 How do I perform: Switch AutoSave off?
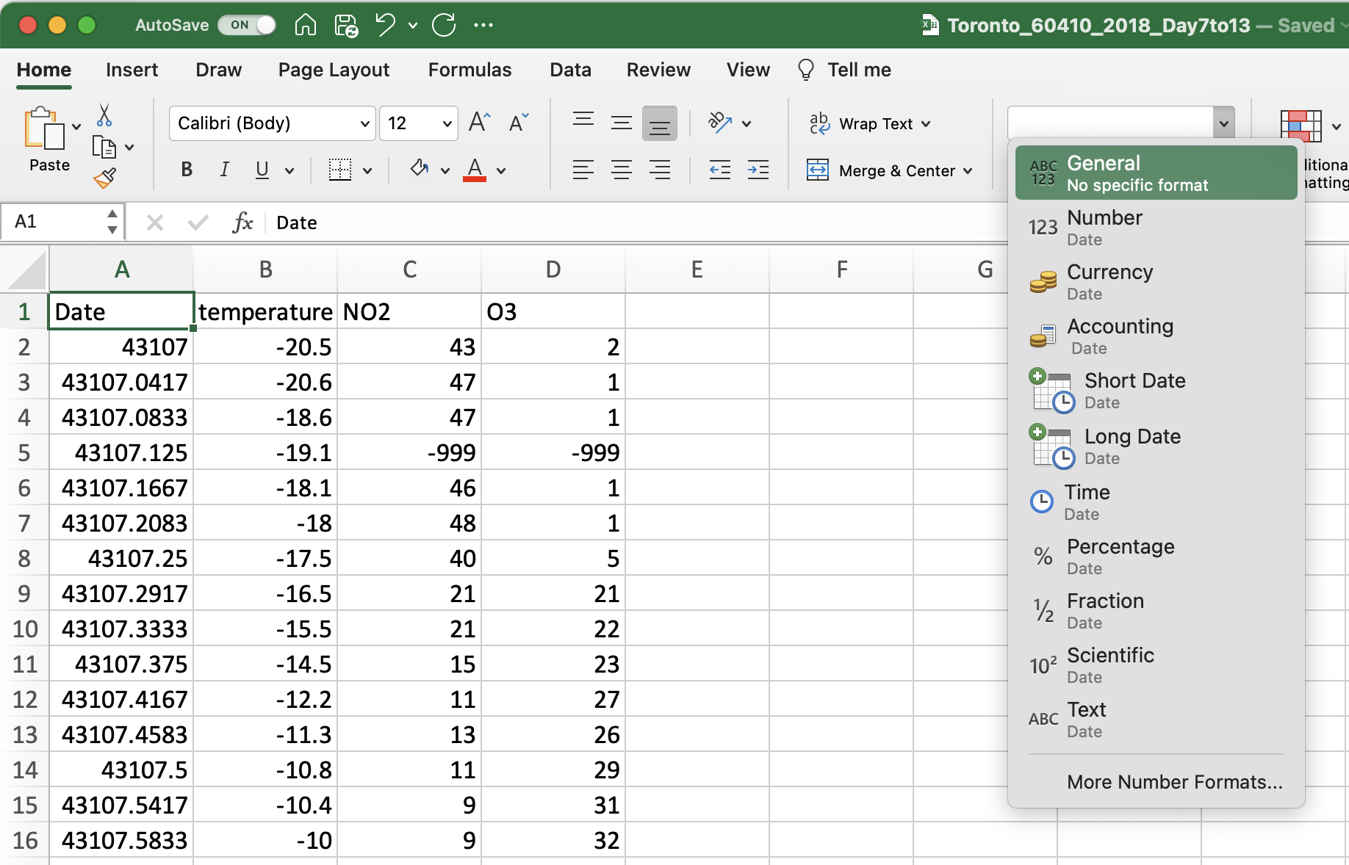[x=247, y=24]
